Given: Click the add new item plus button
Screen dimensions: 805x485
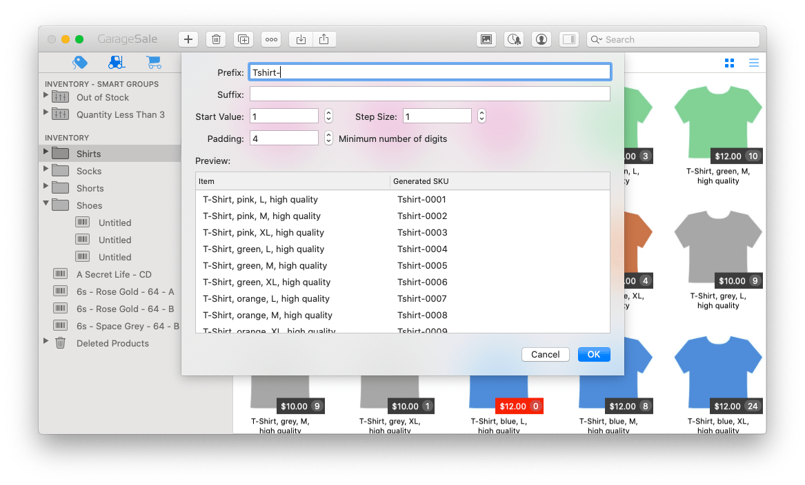Looking at the screenshot, I should [188, 39].
